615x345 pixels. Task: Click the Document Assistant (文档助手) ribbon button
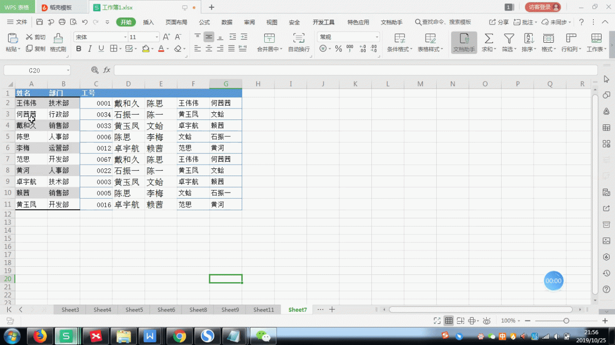click(464, 43)
